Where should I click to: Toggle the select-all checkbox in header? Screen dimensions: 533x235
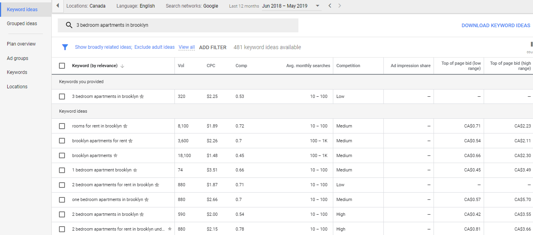pyautogui.click(x=62, y=66)
